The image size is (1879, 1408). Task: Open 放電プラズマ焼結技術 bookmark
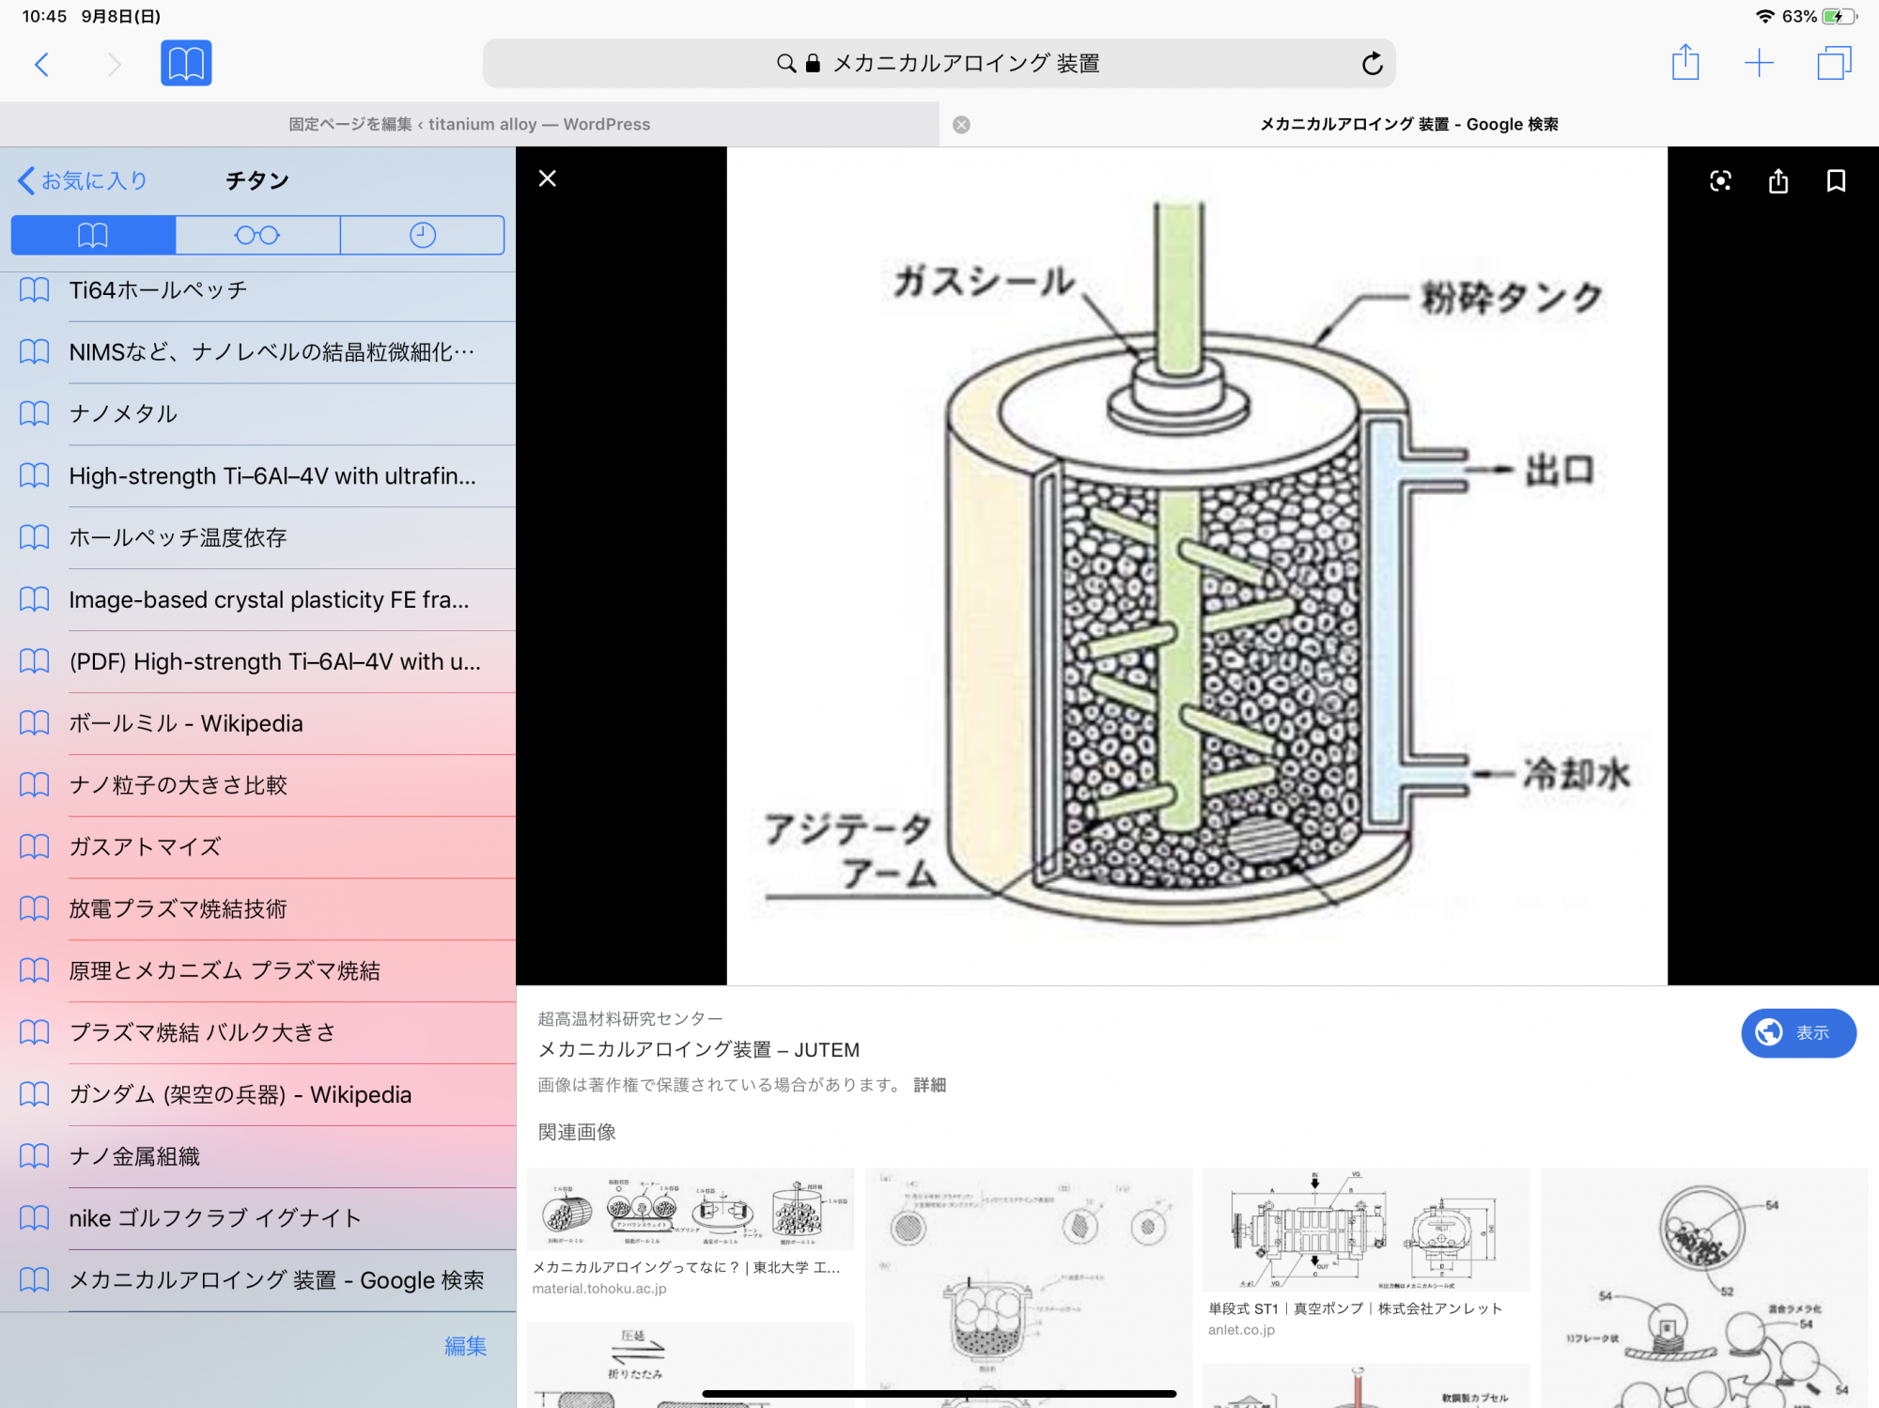[x=257, y=909]
